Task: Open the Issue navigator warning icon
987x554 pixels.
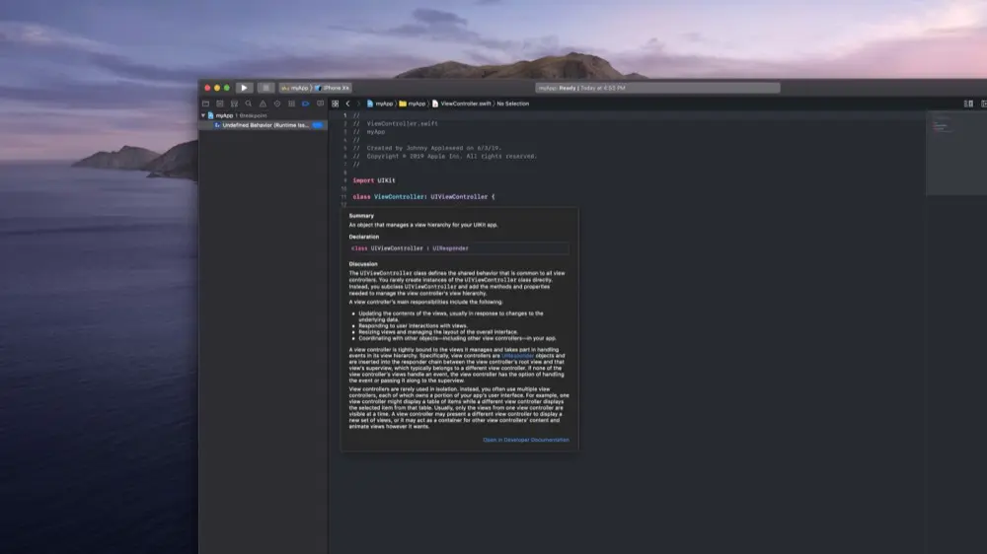Action: tap(264, 104)
